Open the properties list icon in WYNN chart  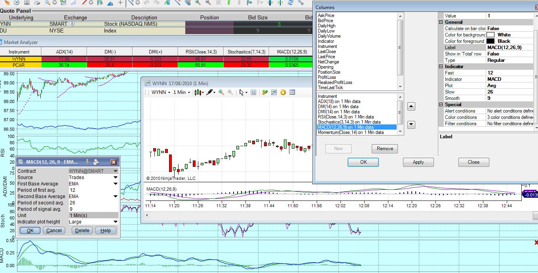point(292,92)
